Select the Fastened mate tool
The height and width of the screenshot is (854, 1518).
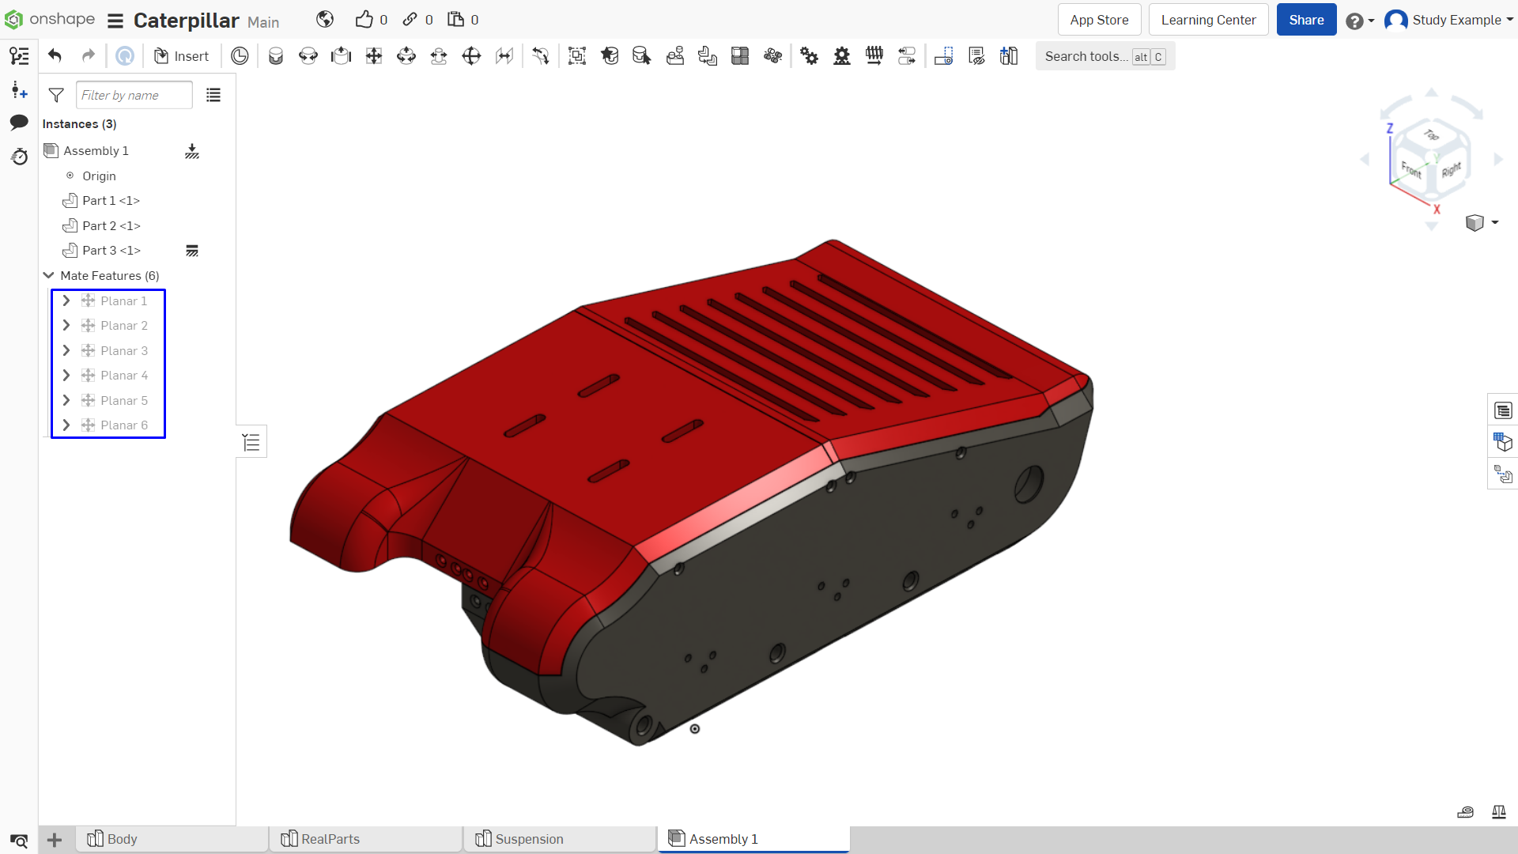click(x=276, y=56)
